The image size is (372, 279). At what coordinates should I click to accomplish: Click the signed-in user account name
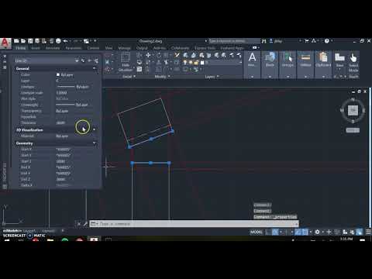[x=278, y=41]
